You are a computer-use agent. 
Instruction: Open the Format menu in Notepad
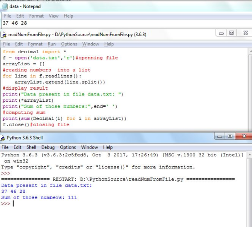36,16
